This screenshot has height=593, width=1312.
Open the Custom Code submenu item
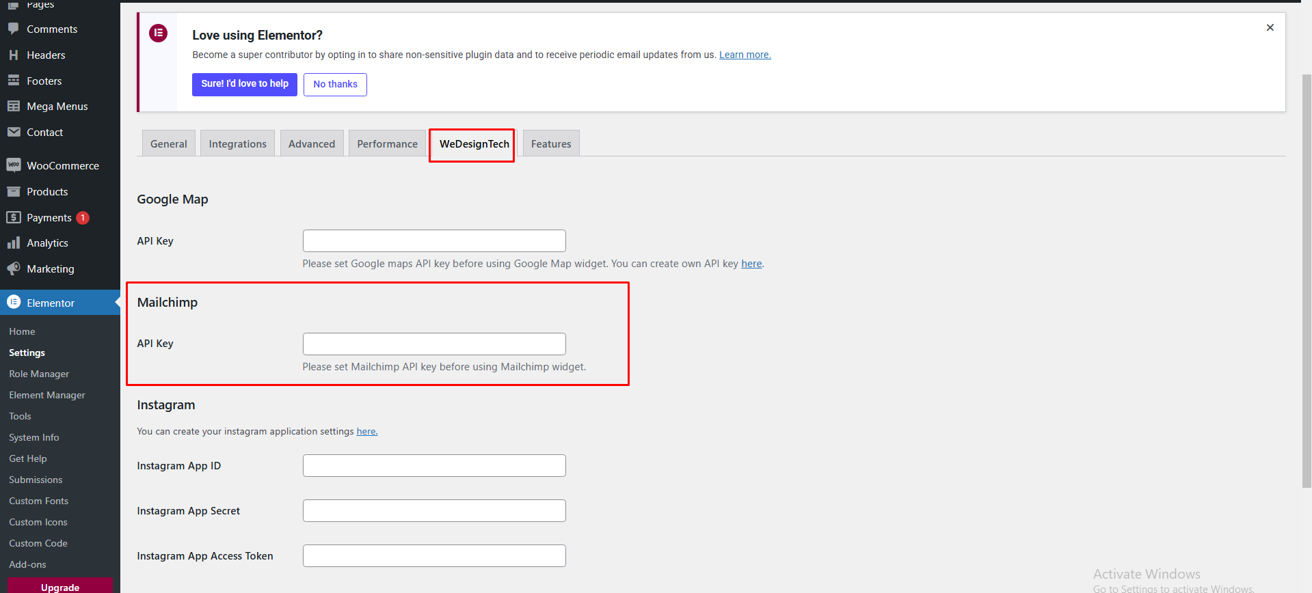pyautogui.click(x=38, y=543)
